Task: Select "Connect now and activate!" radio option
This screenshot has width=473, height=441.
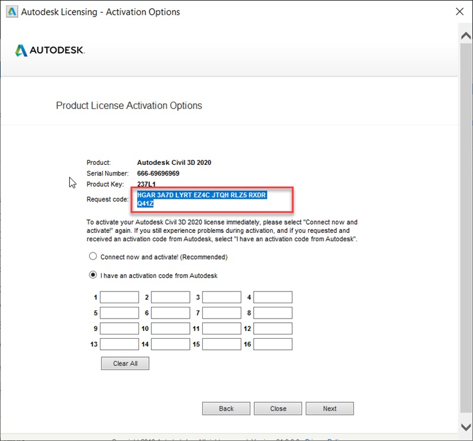Action: 92,257
